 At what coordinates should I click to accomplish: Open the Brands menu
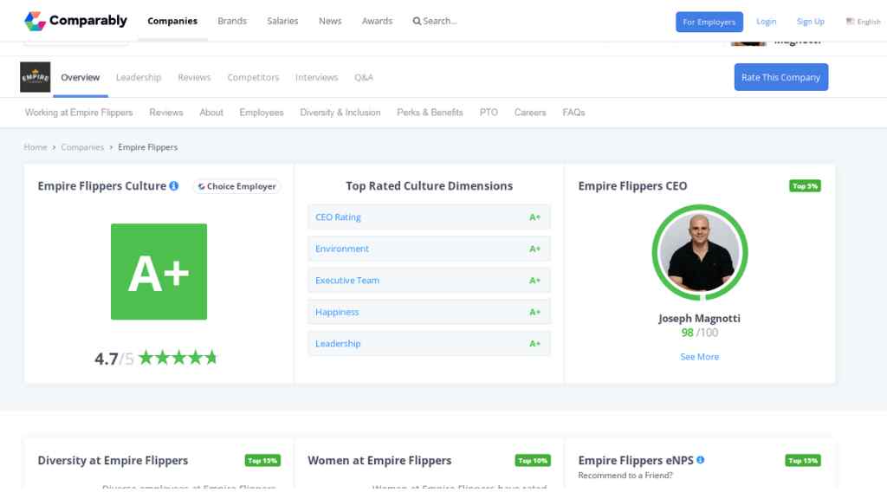click(232, 21)
